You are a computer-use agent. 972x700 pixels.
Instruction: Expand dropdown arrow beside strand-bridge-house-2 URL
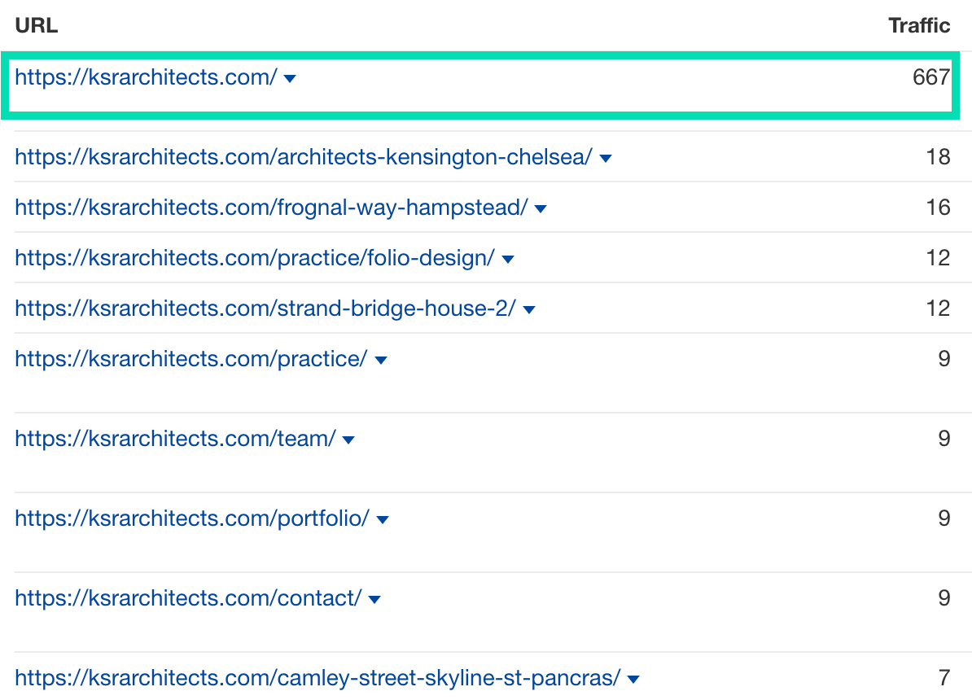(x=529, y=309)
